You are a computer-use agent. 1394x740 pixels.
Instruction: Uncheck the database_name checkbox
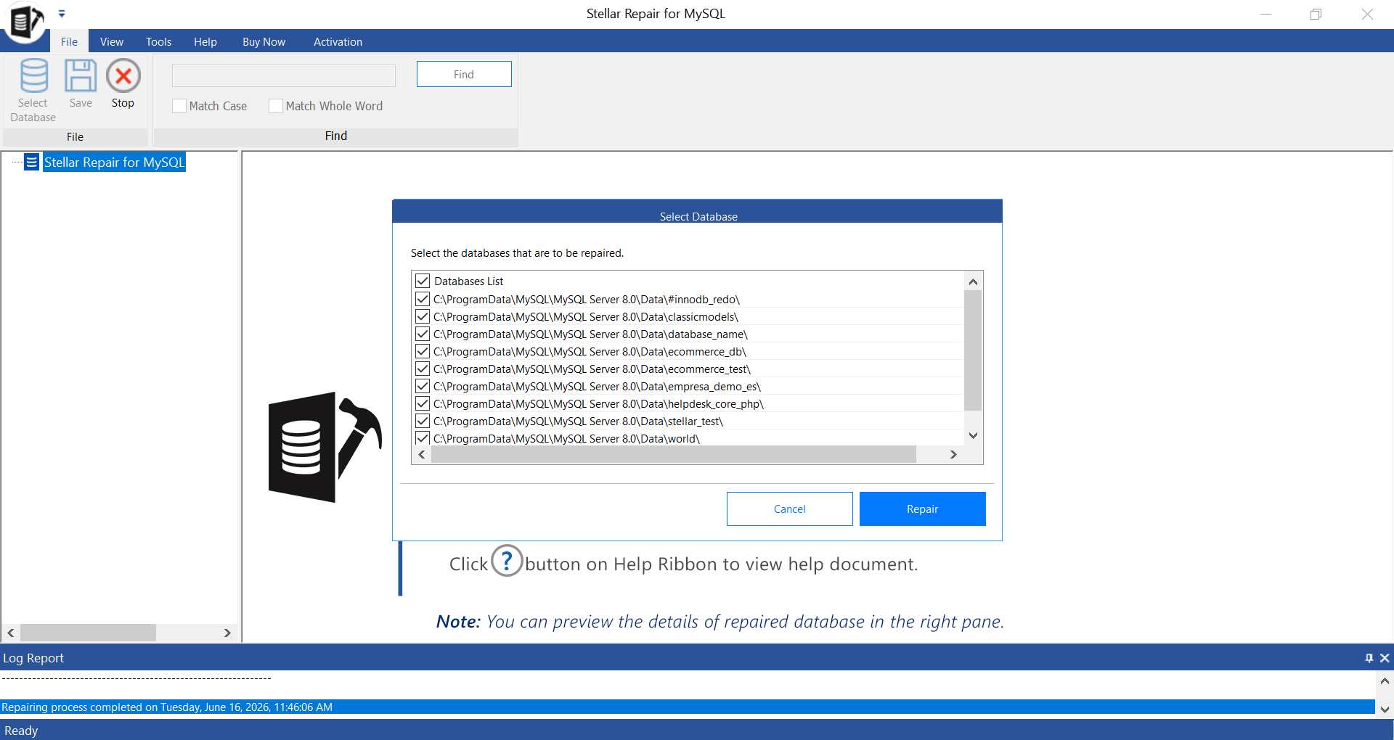click(423, 334)
